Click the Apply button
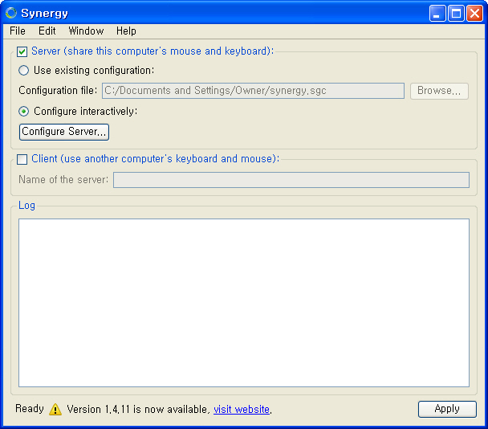 pos(447,409)
